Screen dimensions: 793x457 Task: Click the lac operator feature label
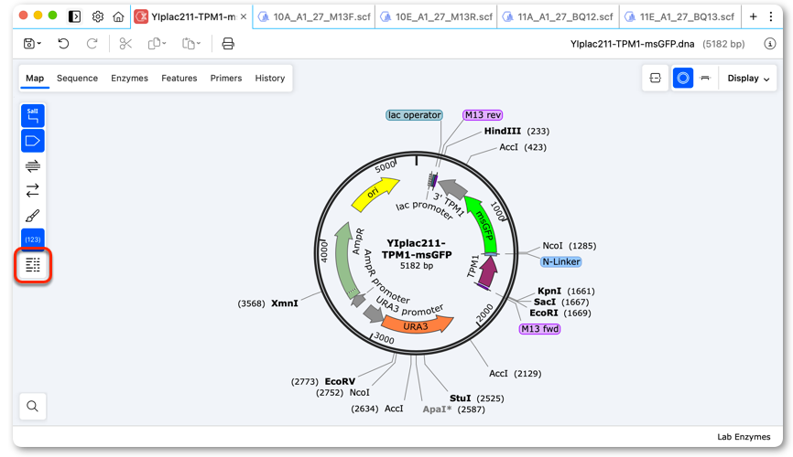tap(414, 115)
